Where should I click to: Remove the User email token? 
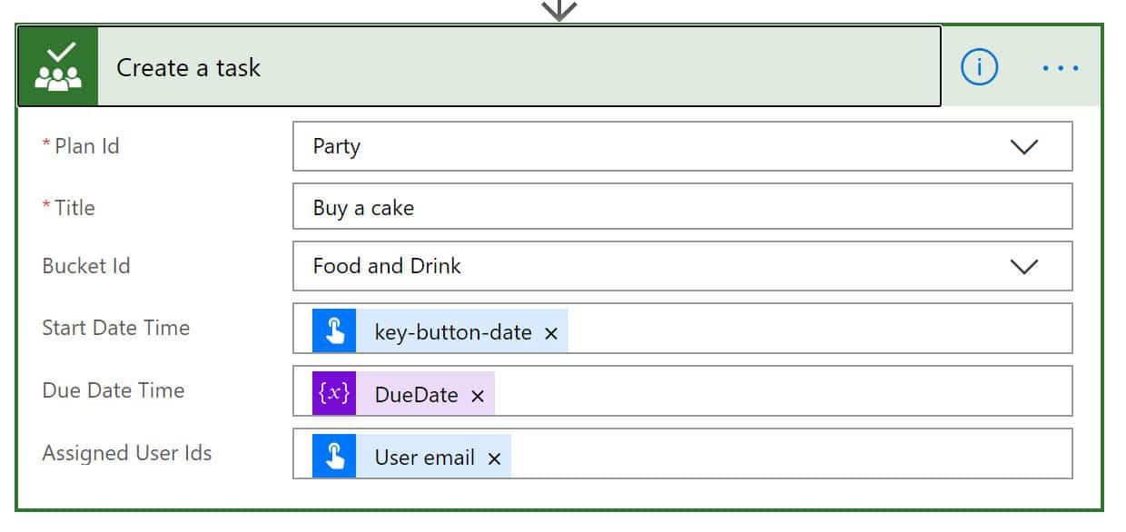click(x=494, y=458)
